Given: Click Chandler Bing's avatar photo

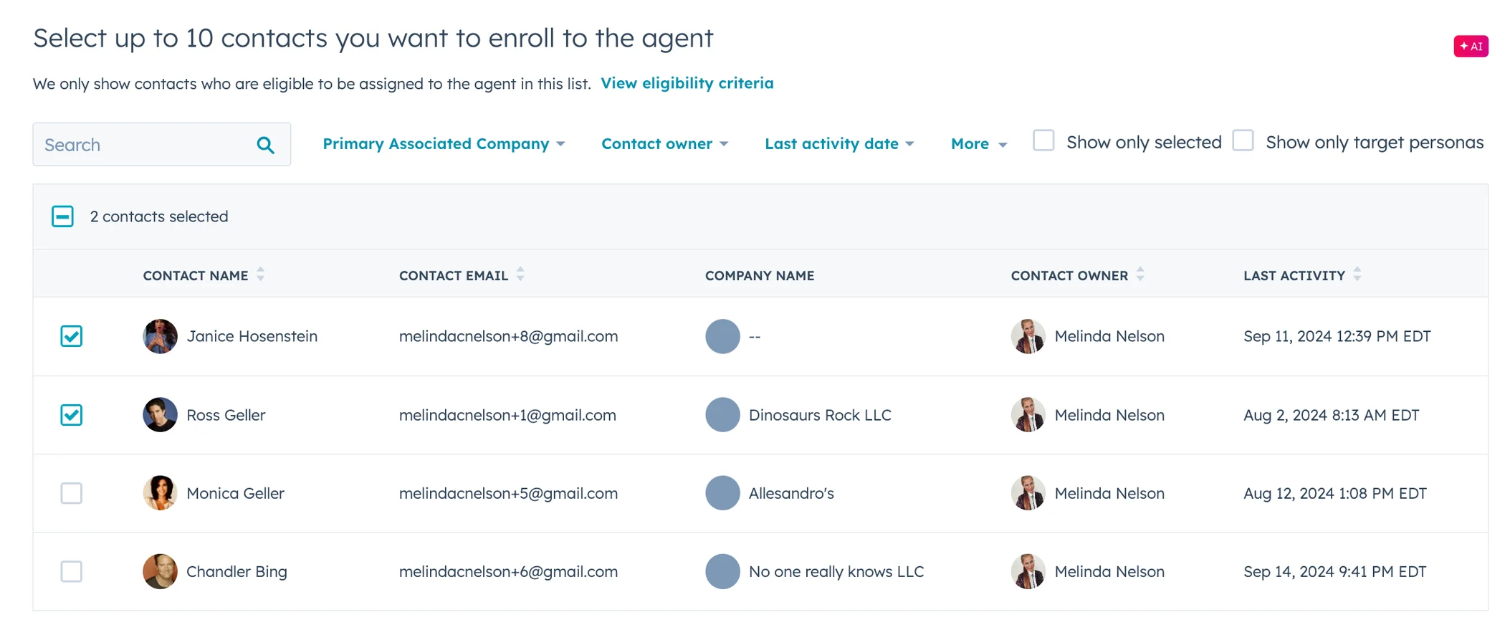Looking at the screenshot, I should (160, 571).
